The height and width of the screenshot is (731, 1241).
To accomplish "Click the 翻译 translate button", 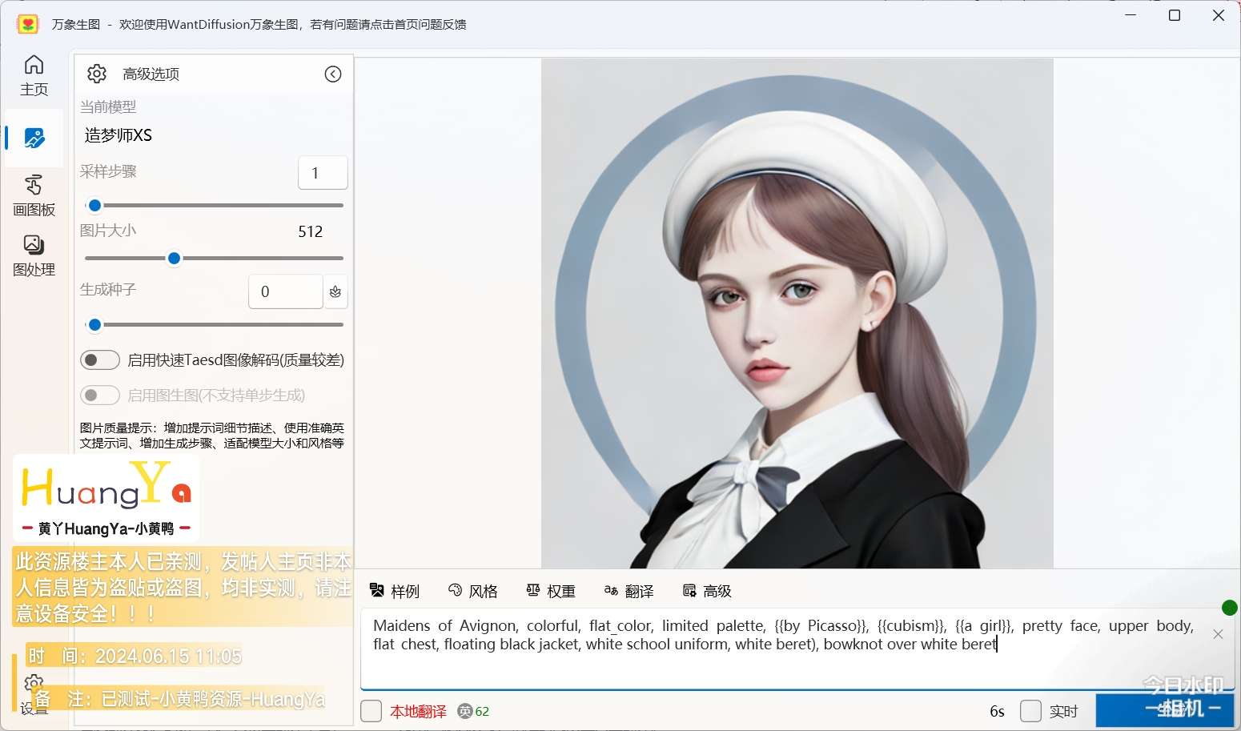I will click(x=629, y=591).
